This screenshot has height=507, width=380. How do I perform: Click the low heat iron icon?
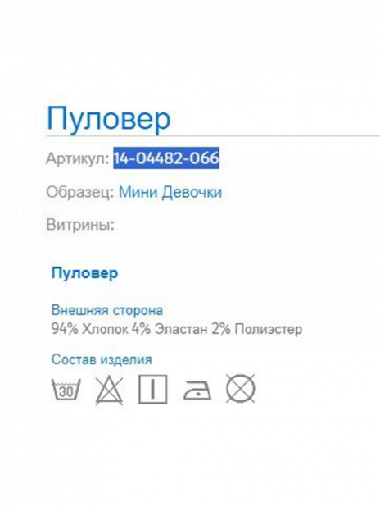[197, 391]
